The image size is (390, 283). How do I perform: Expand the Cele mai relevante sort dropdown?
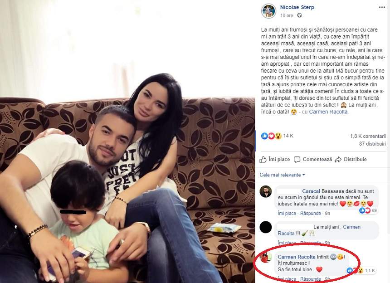(x=282, y=175)
